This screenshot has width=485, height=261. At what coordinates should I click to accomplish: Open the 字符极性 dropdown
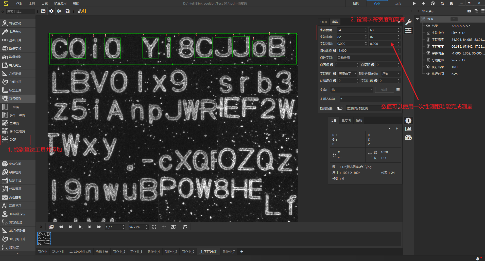(x=347, y=73)
